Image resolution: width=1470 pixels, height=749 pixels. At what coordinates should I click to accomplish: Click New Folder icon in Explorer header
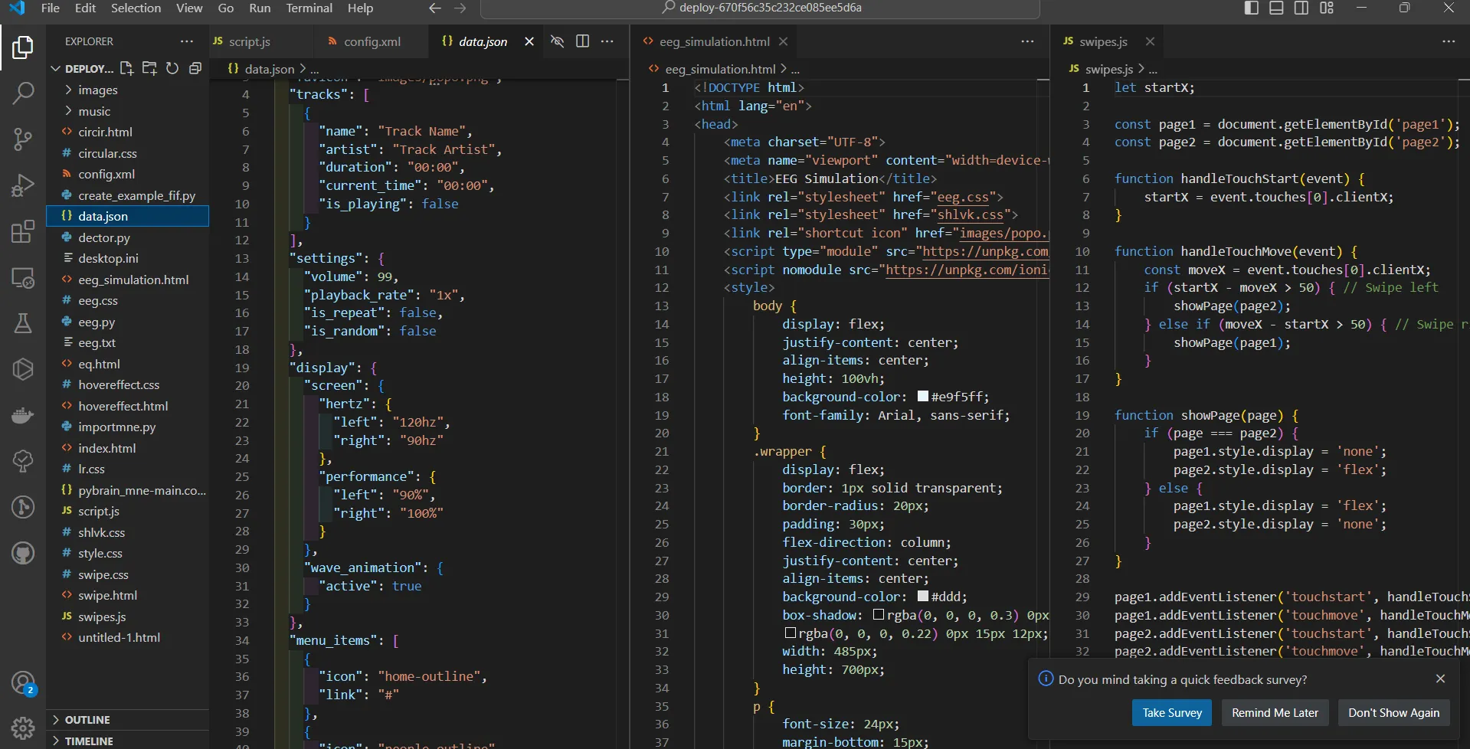[149, 68]
